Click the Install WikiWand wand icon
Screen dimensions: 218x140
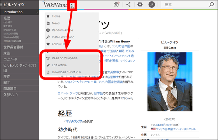(x=48, y=37)
